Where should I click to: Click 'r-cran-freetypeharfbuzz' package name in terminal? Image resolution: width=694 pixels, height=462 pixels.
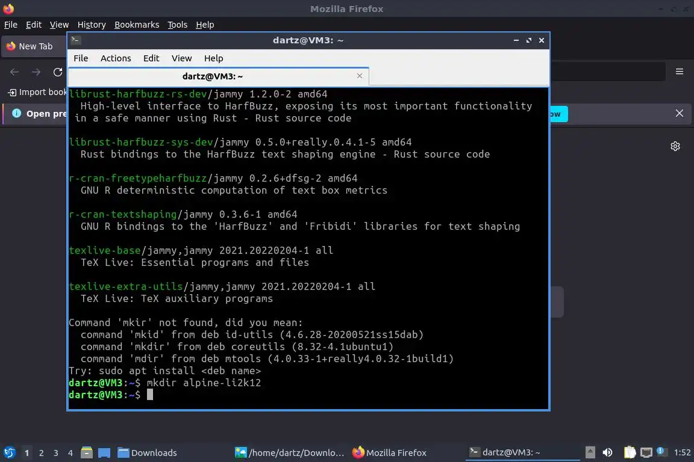pos(138,178)
